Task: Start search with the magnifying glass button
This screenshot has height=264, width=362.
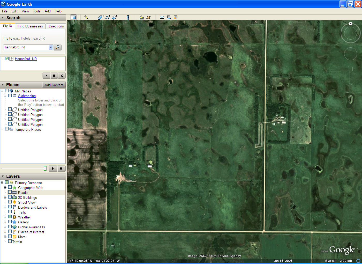Action: (57, 47)
